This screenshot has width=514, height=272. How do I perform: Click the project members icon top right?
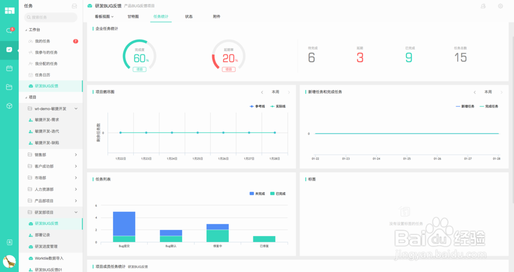[x=483, y=6]
